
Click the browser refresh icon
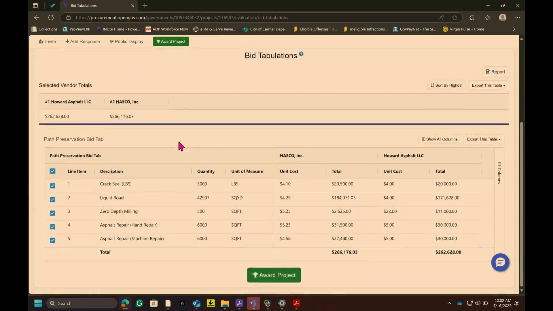click(51, 18)
